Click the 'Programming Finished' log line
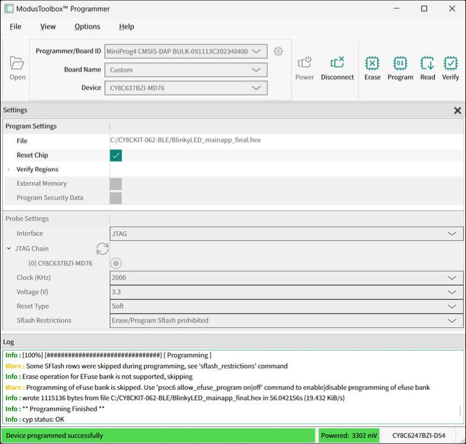This screenshot has width=466, height=444. pyautogui.click(x=55, y=409)
